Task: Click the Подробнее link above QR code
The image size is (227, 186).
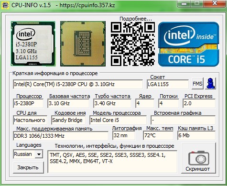Action: coord(136,19)
